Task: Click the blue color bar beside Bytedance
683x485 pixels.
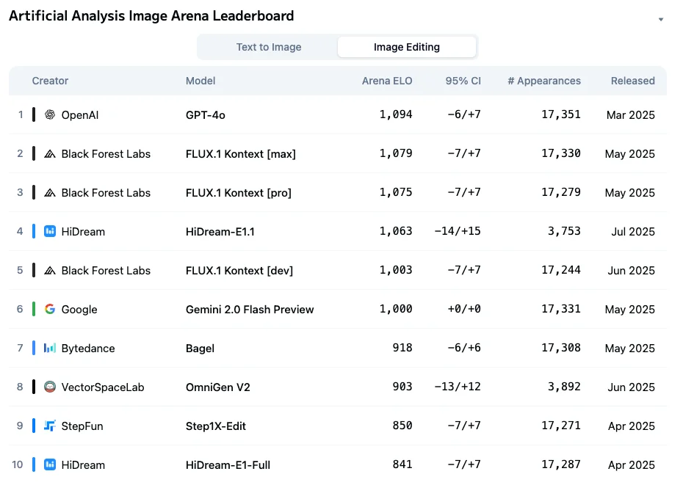Action: [34, 348]
